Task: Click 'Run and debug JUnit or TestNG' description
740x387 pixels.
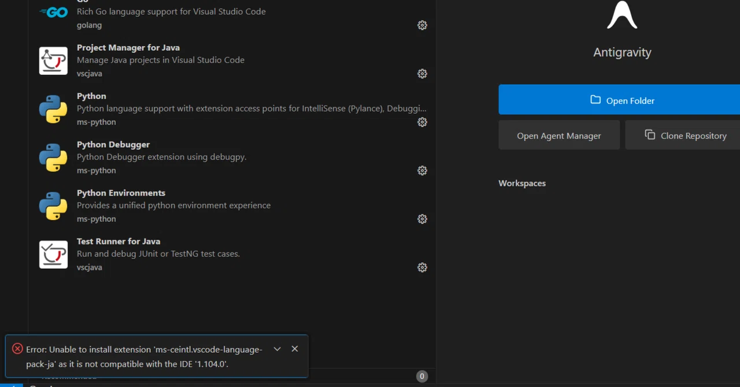Action: (158, 254)
